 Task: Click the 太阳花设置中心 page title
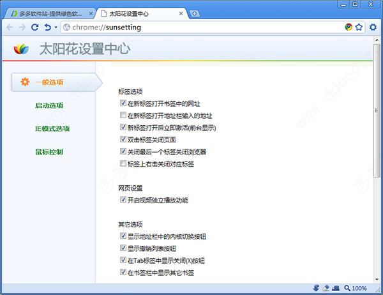coord(85,49)
